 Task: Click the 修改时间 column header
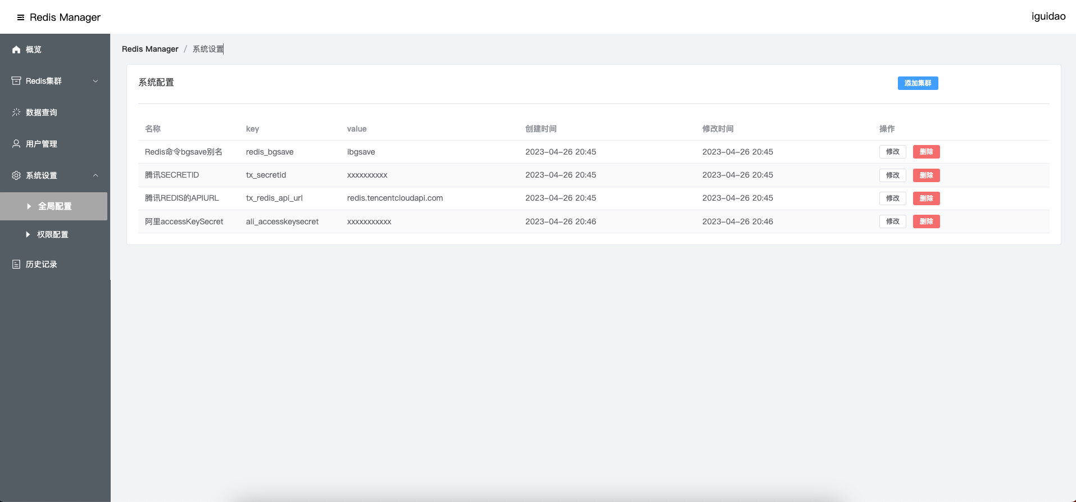[718, 129]
